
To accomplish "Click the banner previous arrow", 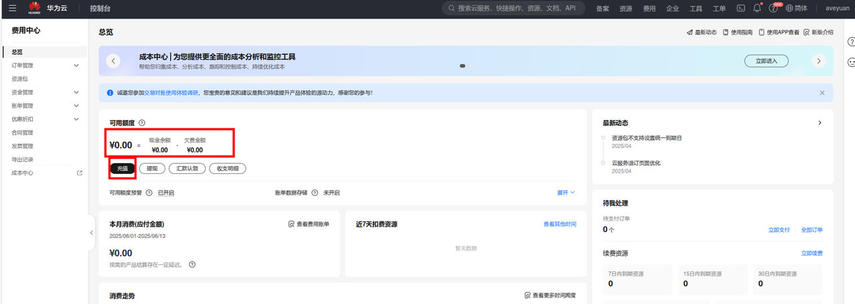I will 113,61.
